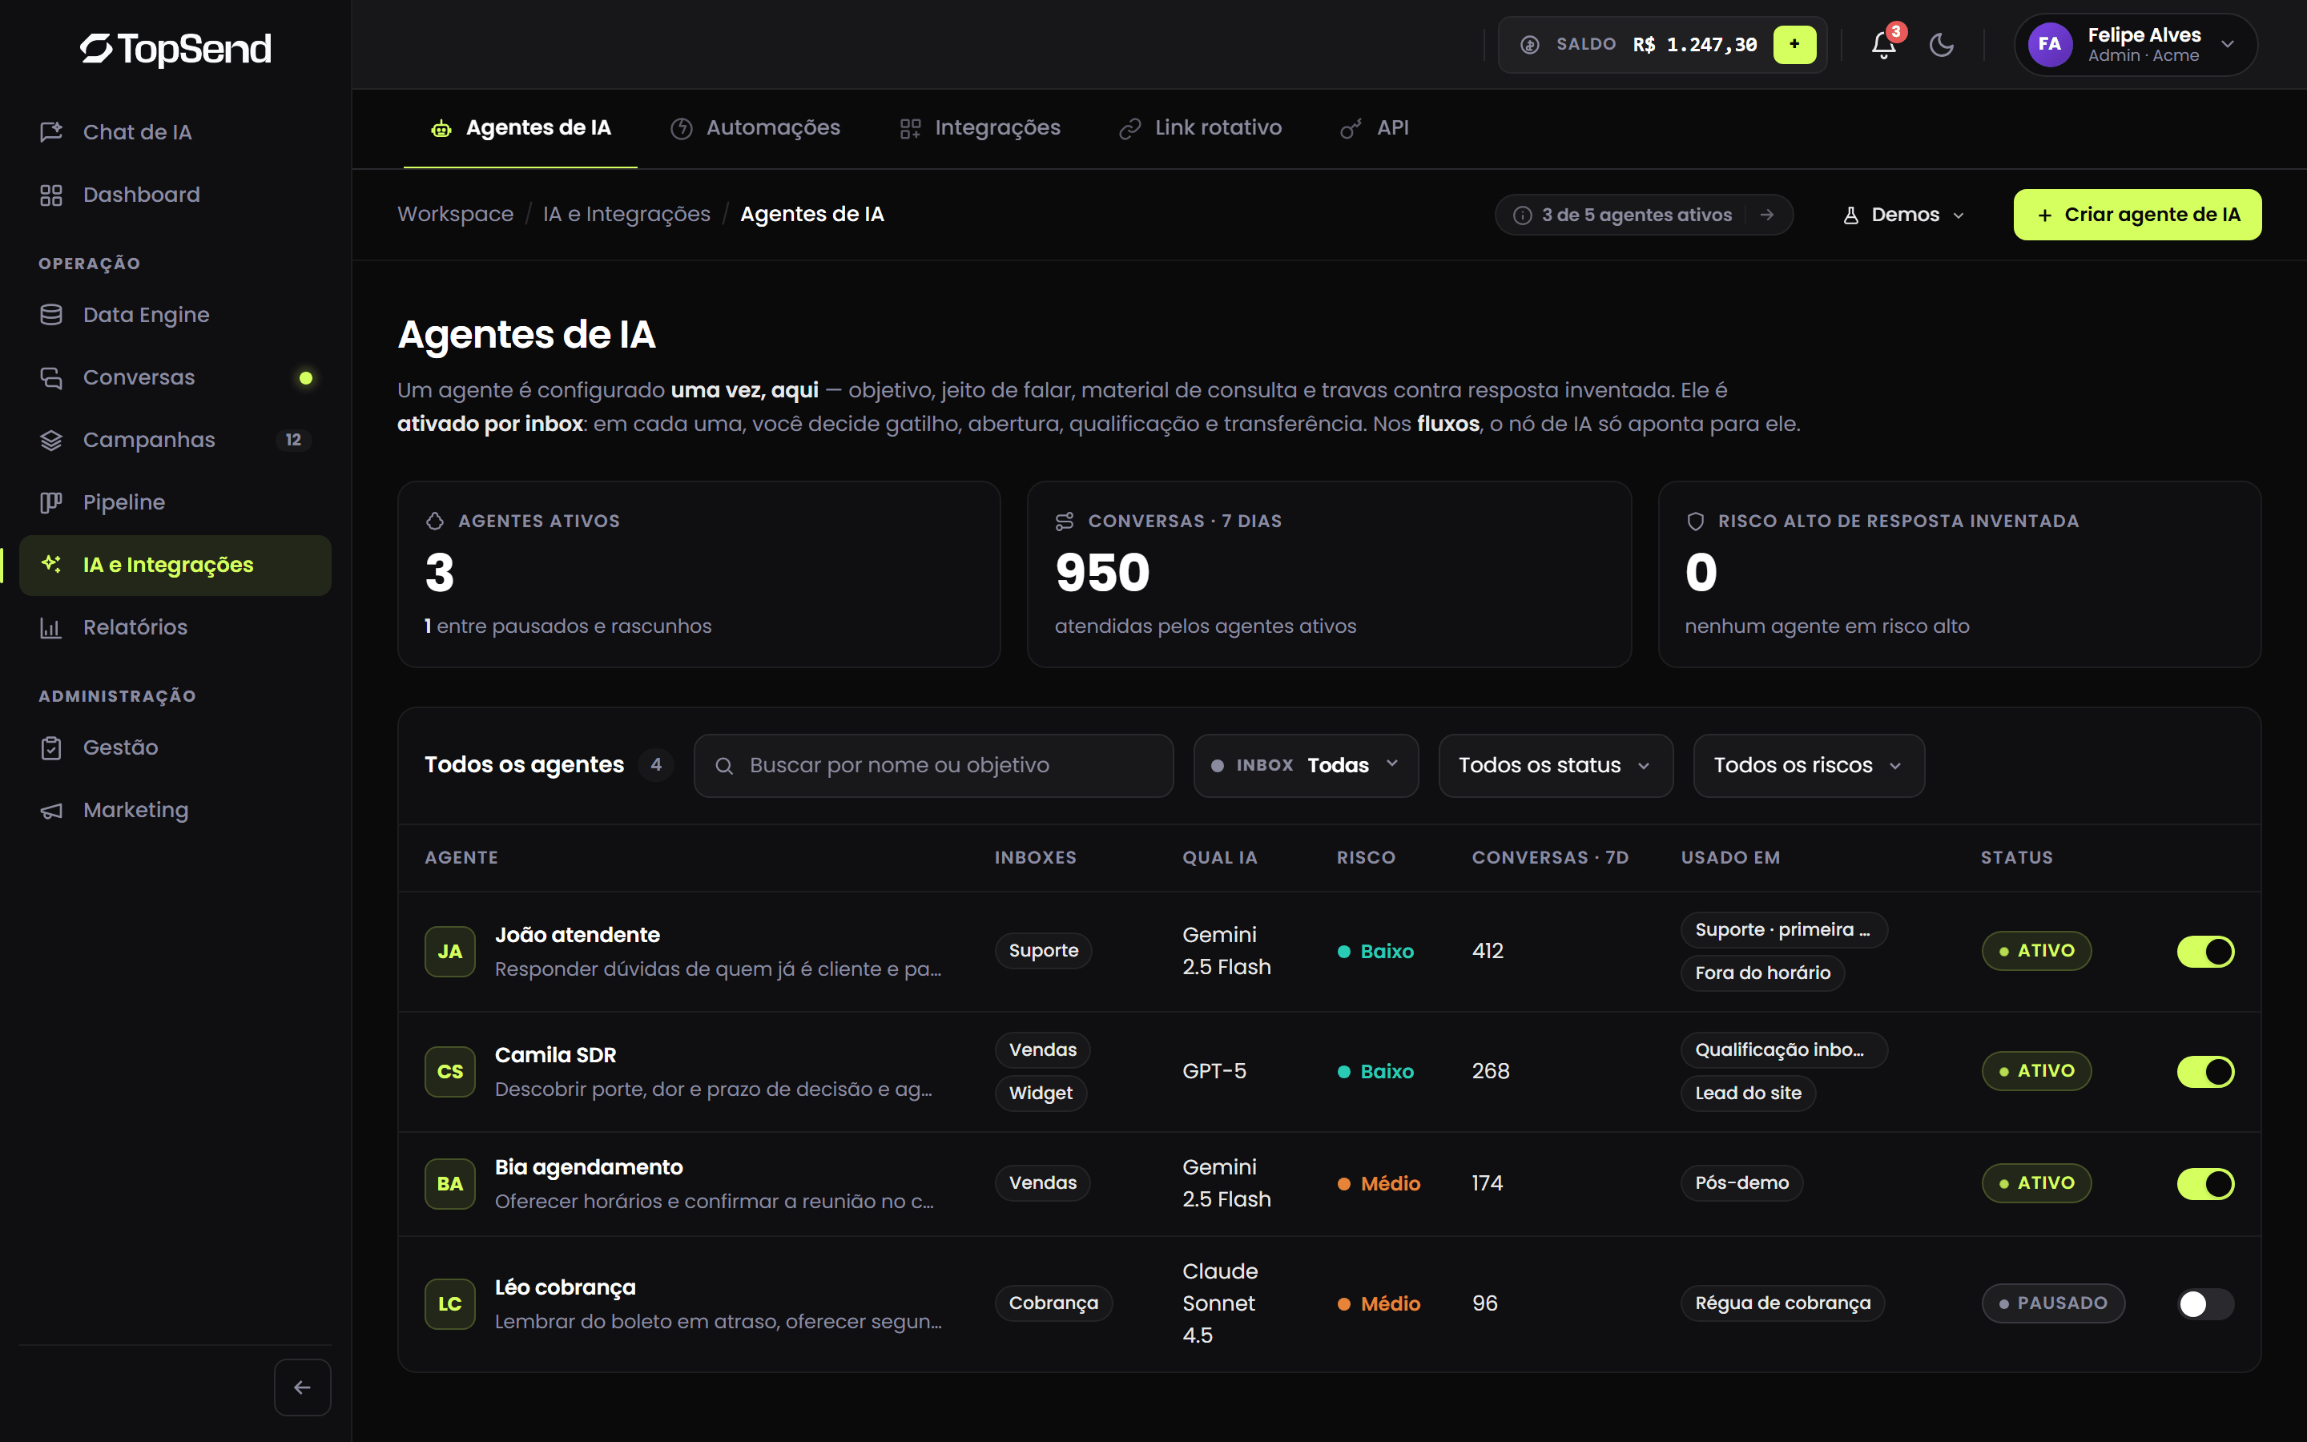Click the Risco column header

(x=1366, y=857)
